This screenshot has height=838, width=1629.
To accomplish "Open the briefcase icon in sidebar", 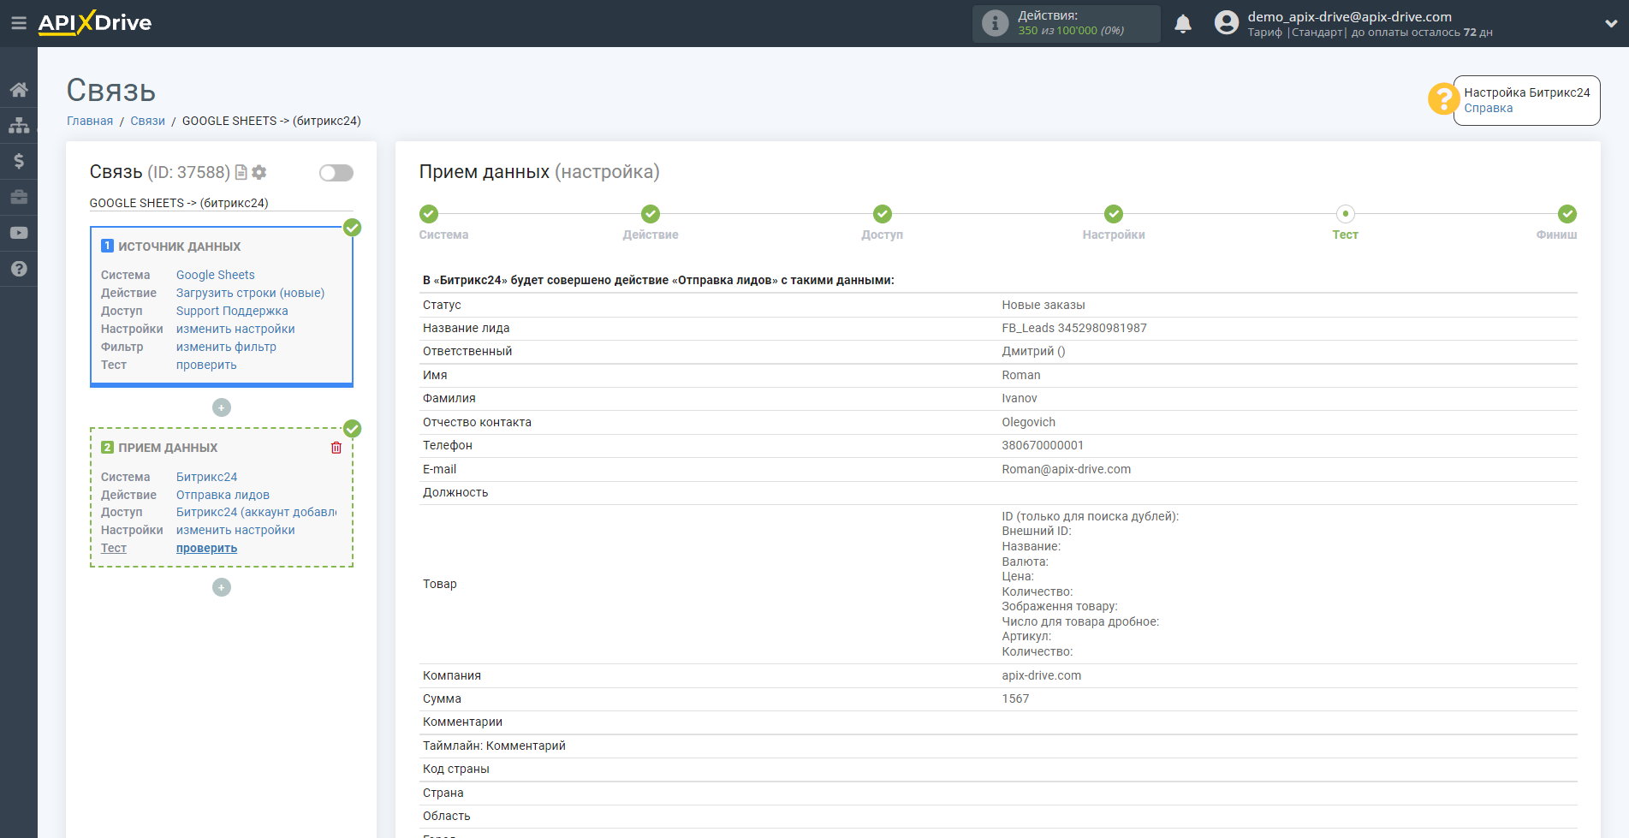I will (x=19, y=197).
